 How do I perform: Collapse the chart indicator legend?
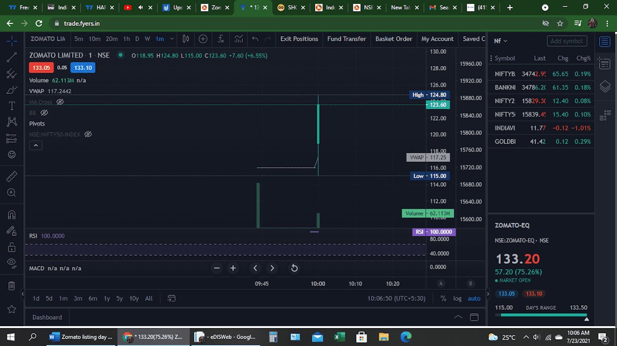[35, 145]
